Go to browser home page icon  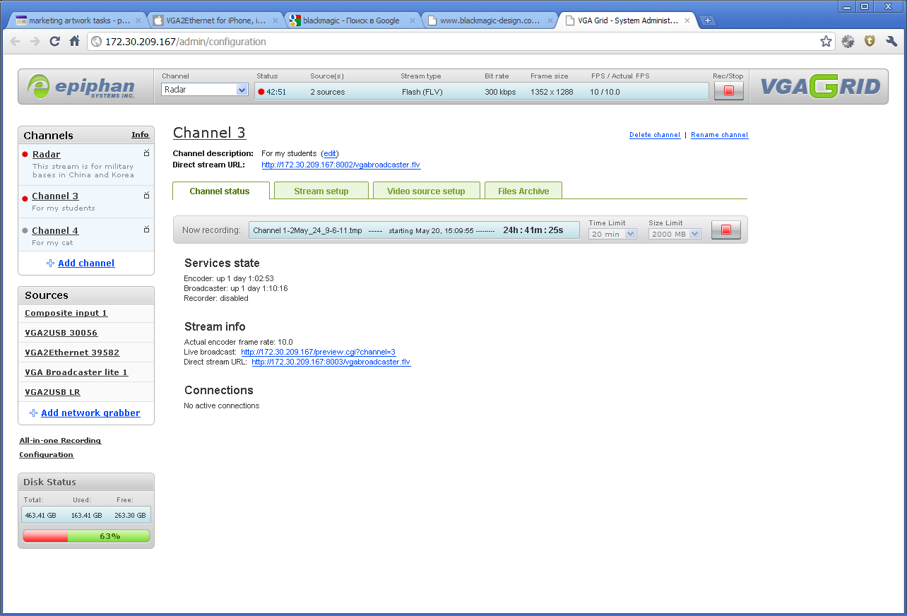pos(74,42)
